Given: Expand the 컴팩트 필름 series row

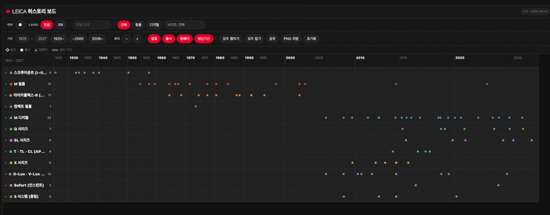Looking at the screenshot, I should pos(6,107).
